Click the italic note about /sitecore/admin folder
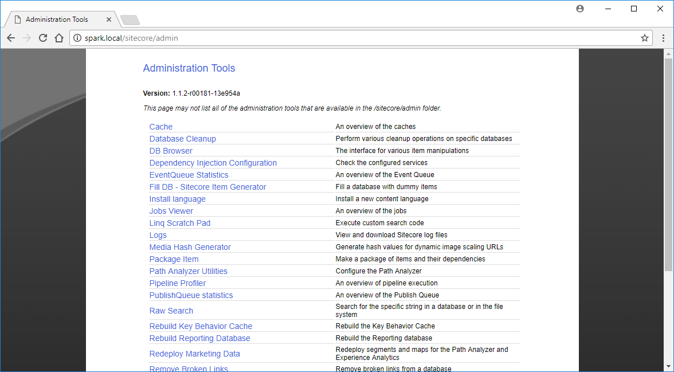The width and height of the screenshot is (674, 372). pyautogui.click(x=292, y=108)
